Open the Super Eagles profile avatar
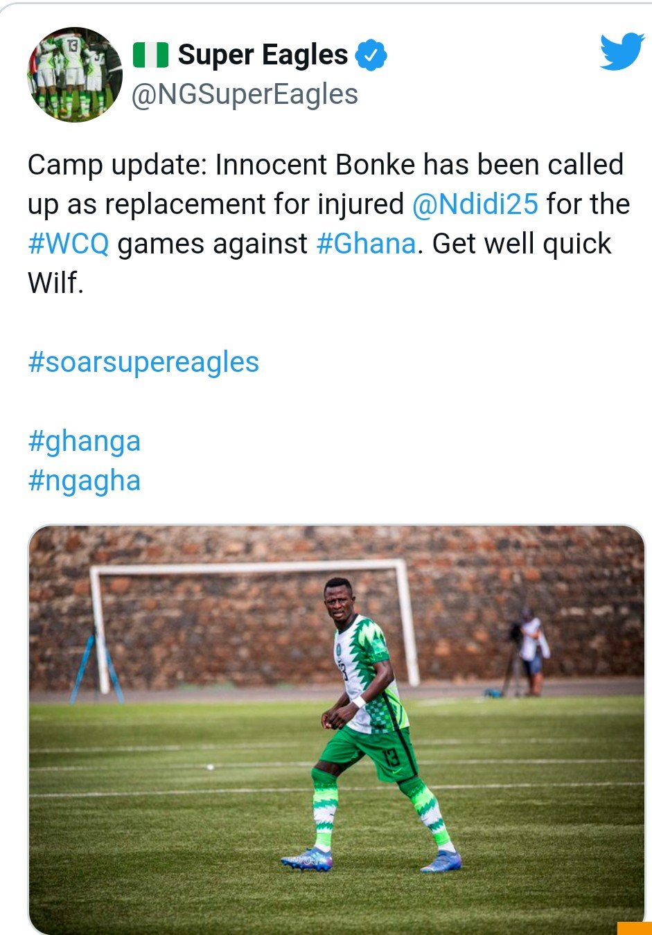 pyautogui.click(x=74, y=74)
